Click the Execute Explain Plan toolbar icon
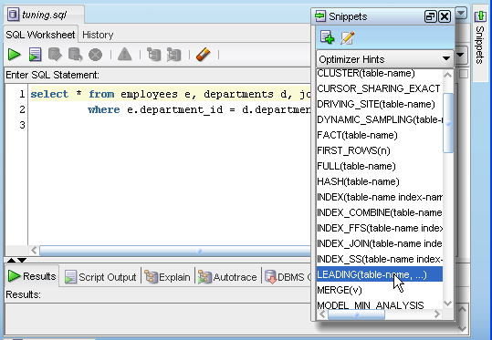Screen dimensions: 492x340 click(153, 55)
